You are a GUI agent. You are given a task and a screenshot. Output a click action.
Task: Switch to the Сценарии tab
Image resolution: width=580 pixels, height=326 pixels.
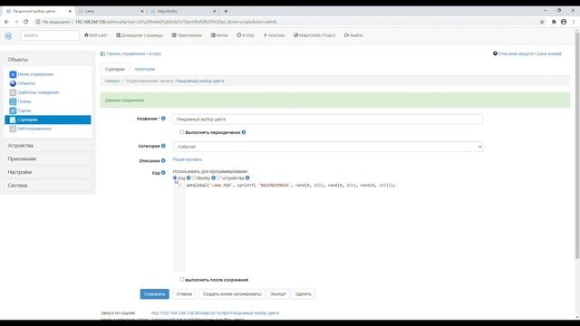coord(115,69)
